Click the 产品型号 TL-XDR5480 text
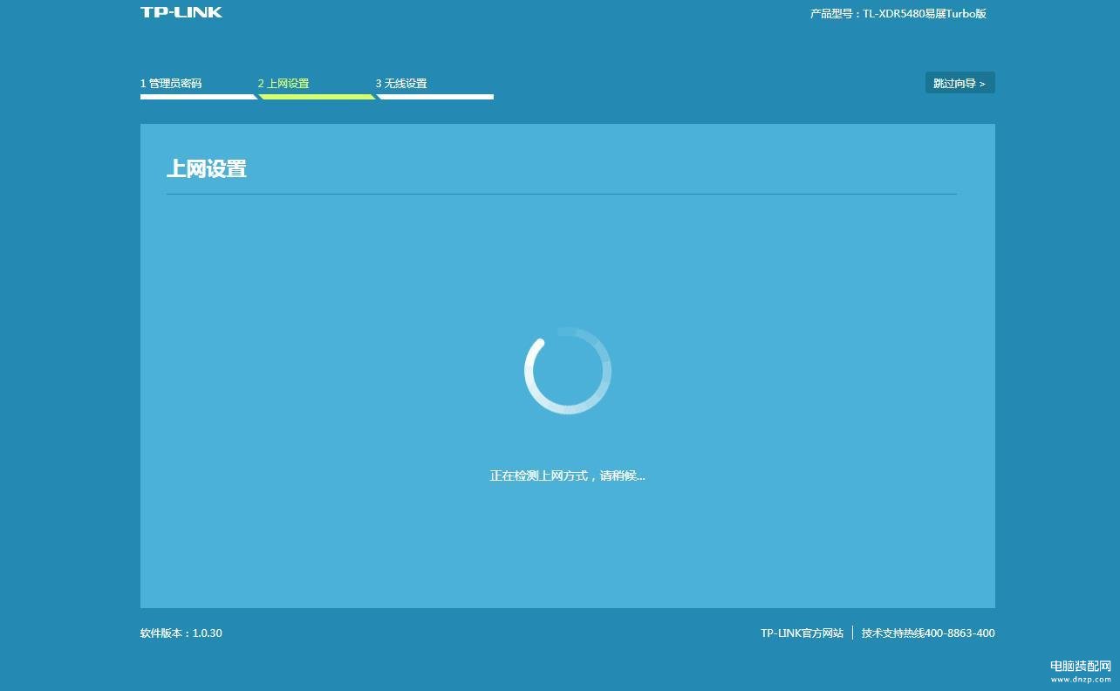 click(x=898, y=14)
